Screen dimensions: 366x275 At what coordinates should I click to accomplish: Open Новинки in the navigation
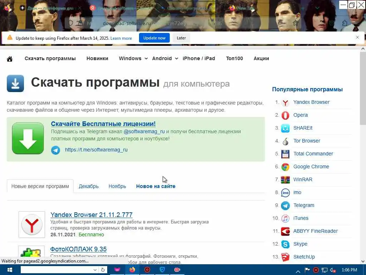[97, 58]
